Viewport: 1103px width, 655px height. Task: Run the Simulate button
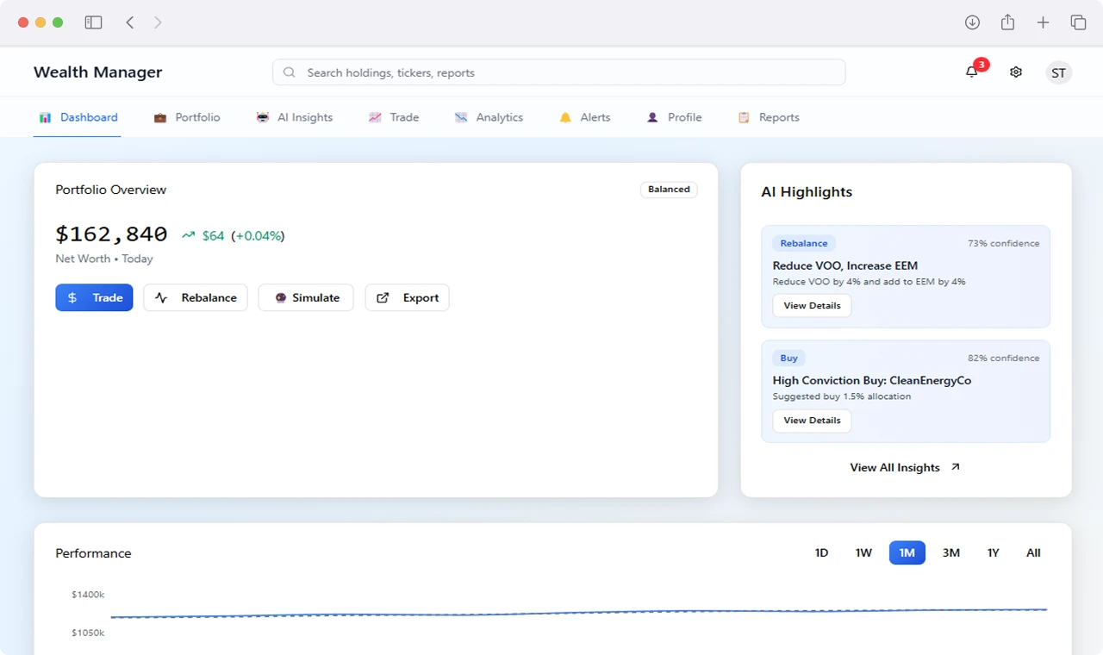(x=306, y=297)
